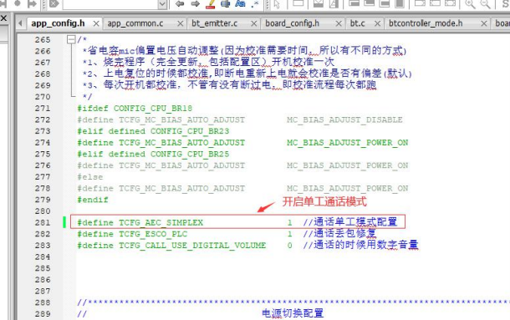Click the value 0 on line 283
The width and height of the screenshot is (510, 320).
point(289,246)
